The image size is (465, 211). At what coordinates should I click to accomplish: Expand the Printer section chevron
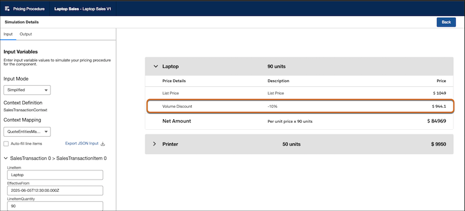click(155, 144)
